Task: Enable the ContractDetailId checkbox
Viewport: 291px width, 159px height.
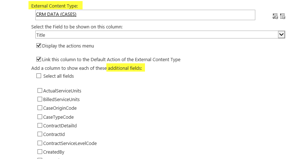Action: tap(40, 126)
